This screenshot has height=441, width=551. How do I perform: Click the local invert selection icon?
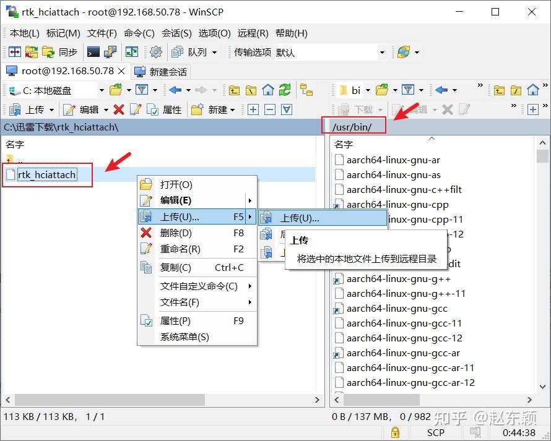pos(287,109)
